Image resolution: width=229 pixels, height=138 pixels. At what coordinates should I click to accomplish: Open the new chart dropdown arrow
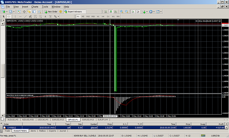pos(7,12)
